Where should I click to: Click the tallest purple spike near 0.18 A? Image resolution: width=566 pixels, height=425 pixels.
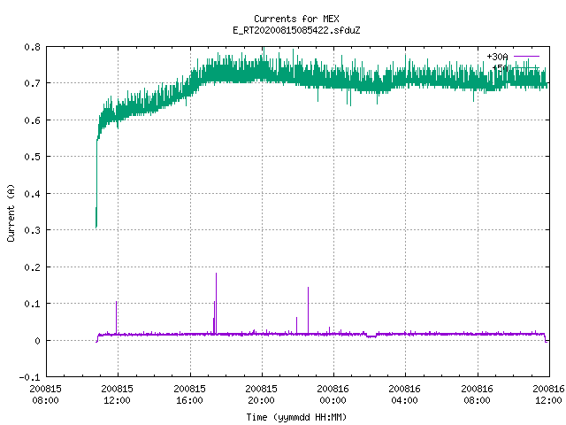pyautogui.click(x=216, y=303)
